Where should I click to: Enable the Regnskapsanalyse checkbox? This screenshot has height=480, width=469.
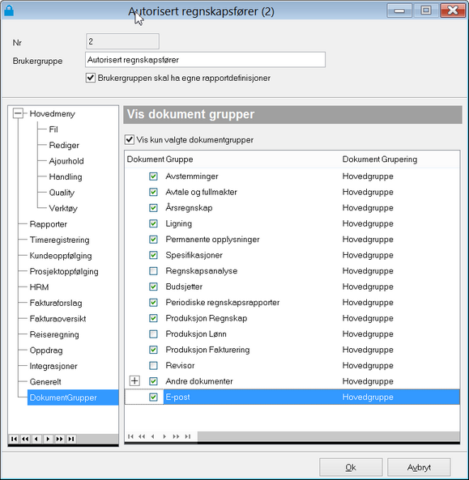(x=153, y=271)
